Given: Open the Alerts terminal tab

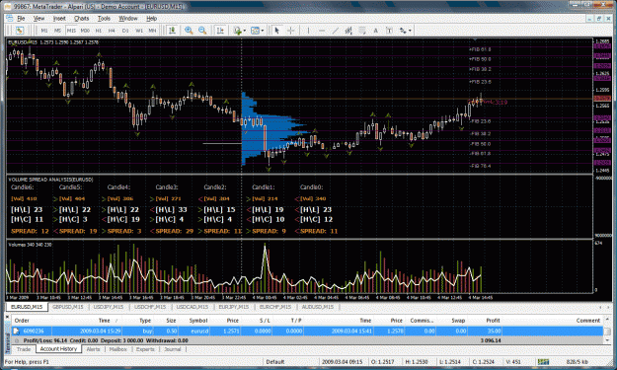Looking at the screenshot, I should [93, 349].
